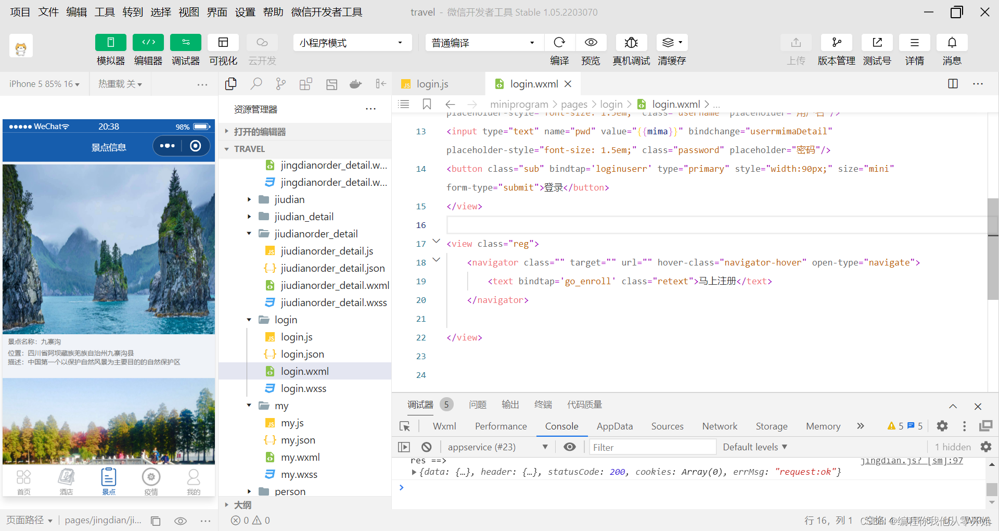Fold the view class reg line 17
The width and height of the screenshot is (999, 531).
click(437, 242)
